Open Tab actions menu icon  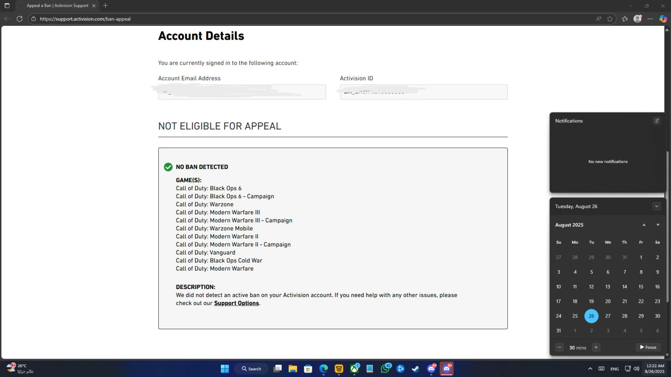[x=7, y=6]
